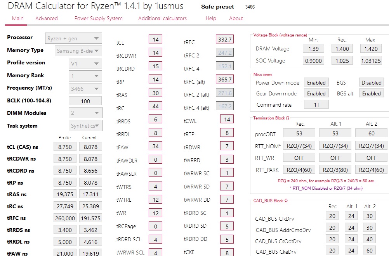Click the tRFC ns Profile value 260,000

click(x=65, y=218)
